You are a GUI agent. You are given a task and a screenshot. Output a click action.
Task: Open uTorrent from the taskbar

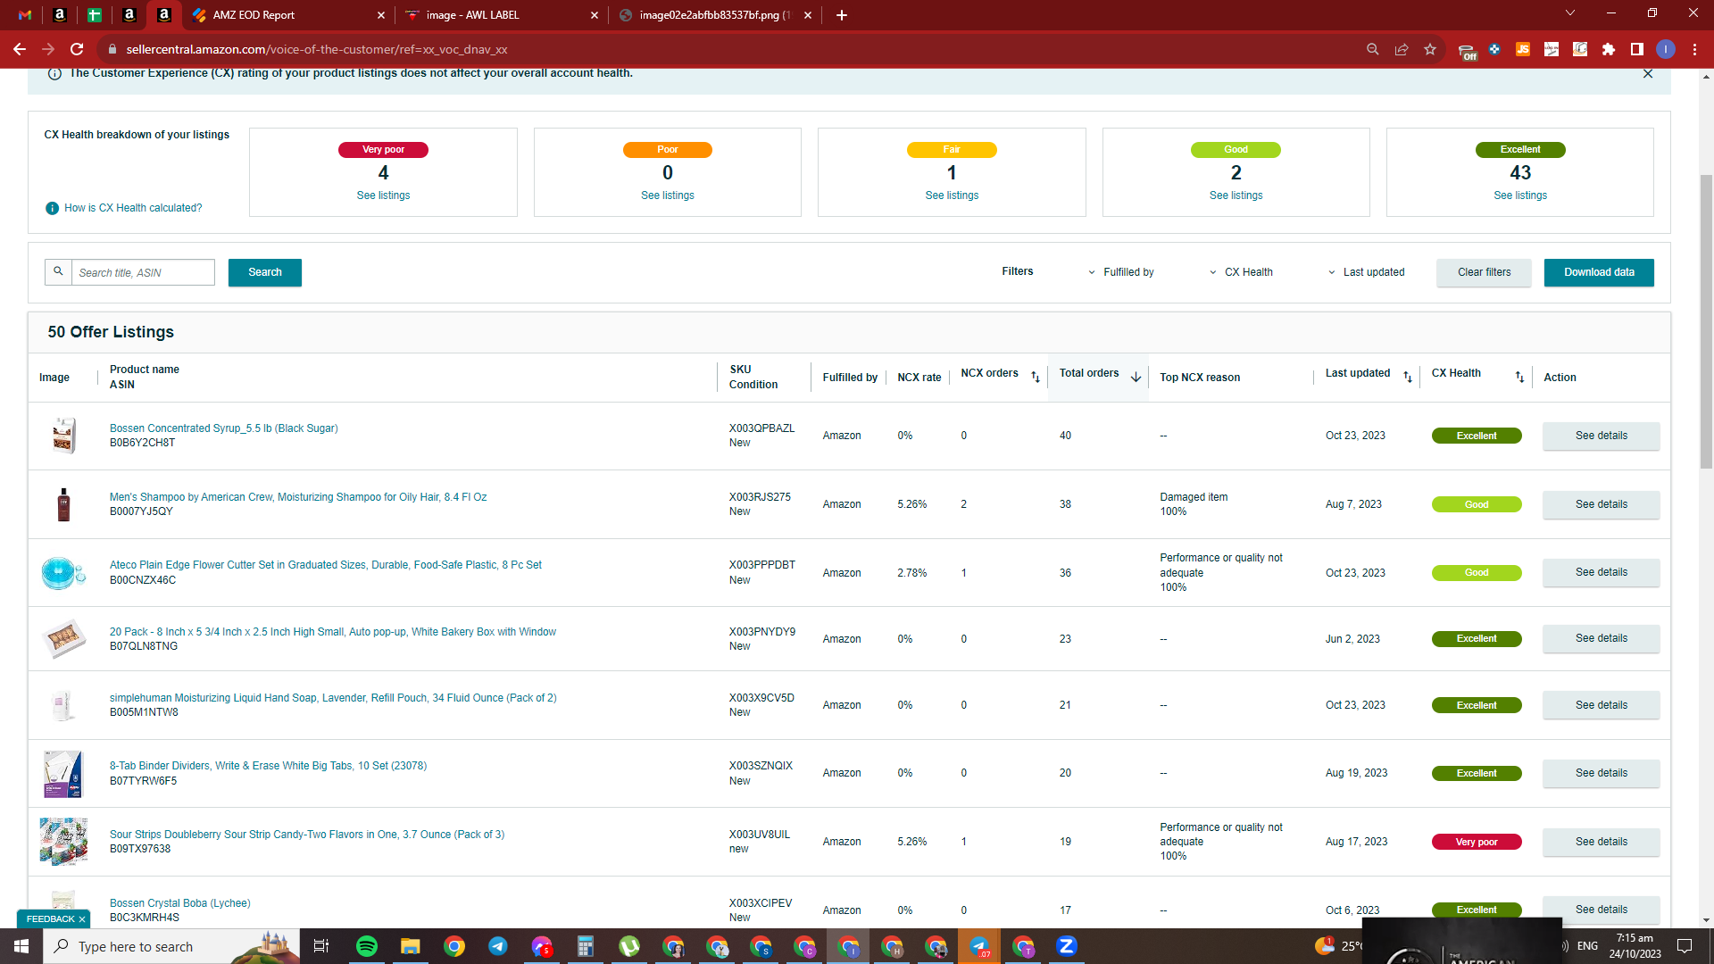click(629, 946)
